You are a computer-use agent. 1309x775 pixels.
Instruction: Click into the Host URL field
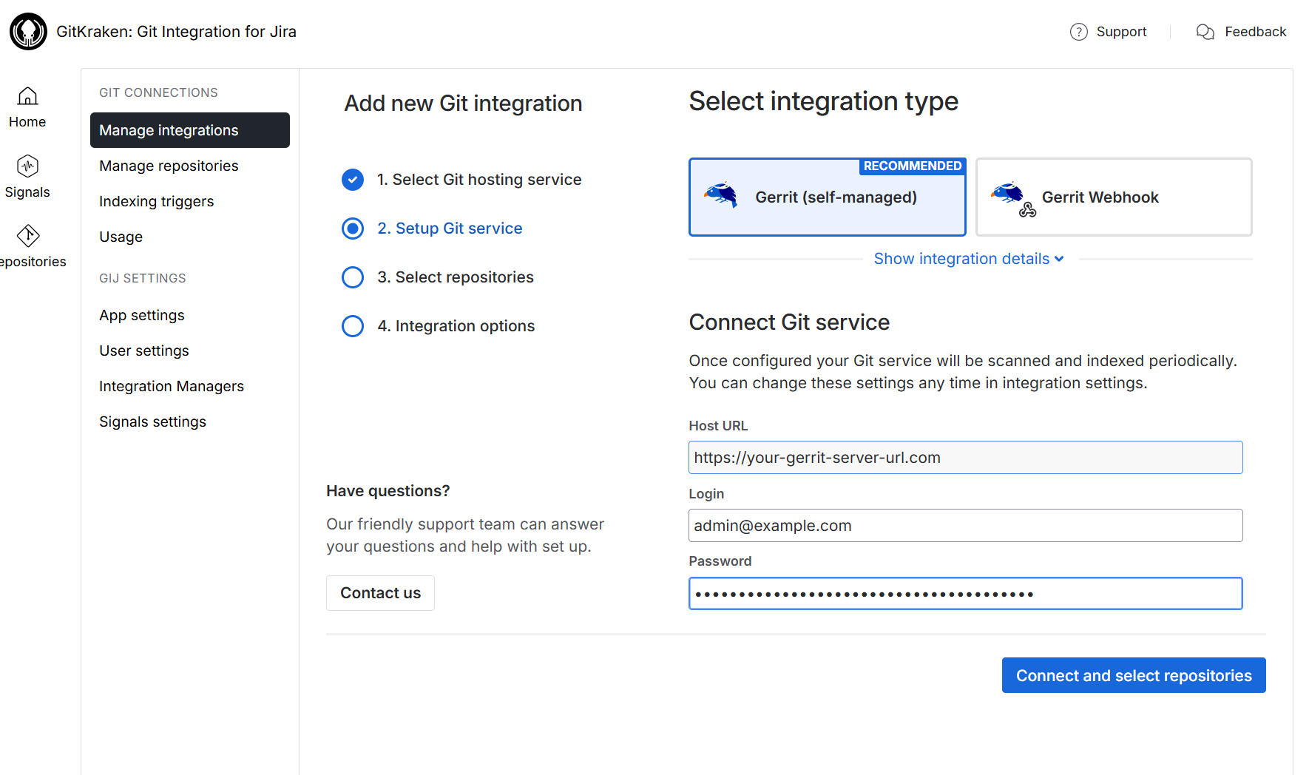click(x=965, y=458)
